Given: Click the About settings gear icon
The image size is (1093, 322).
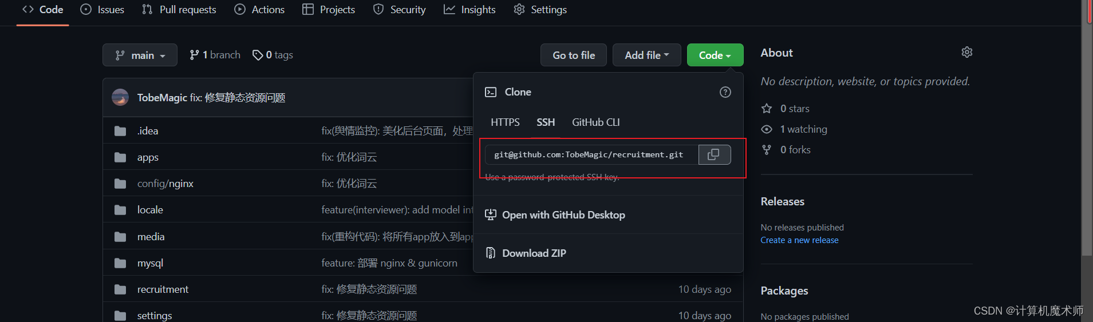Looking at the screenshot, I should coord(967,52).
